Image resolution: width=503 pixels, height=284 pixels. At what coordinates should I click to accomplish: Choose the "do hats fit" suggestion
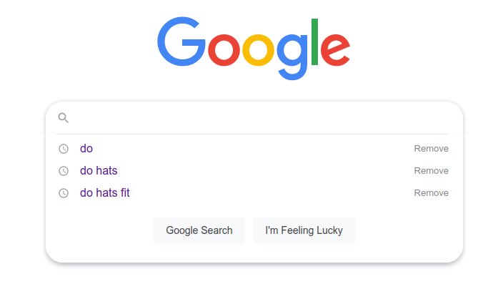click(105, 192)
